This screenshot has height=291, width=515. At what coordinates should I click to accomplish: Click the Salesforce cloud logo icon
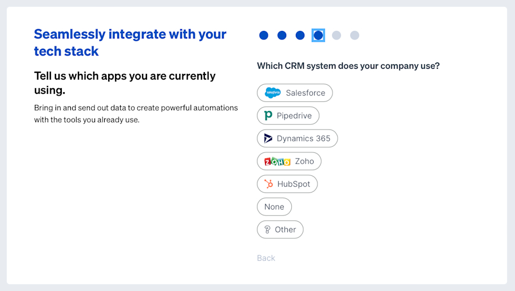coord(273,93)
